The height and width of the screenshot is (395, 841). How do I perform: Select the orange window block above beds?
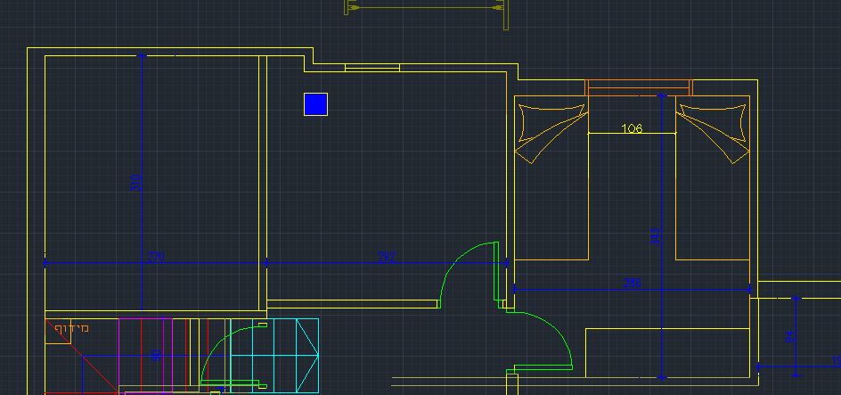click(x=638, y=87)
